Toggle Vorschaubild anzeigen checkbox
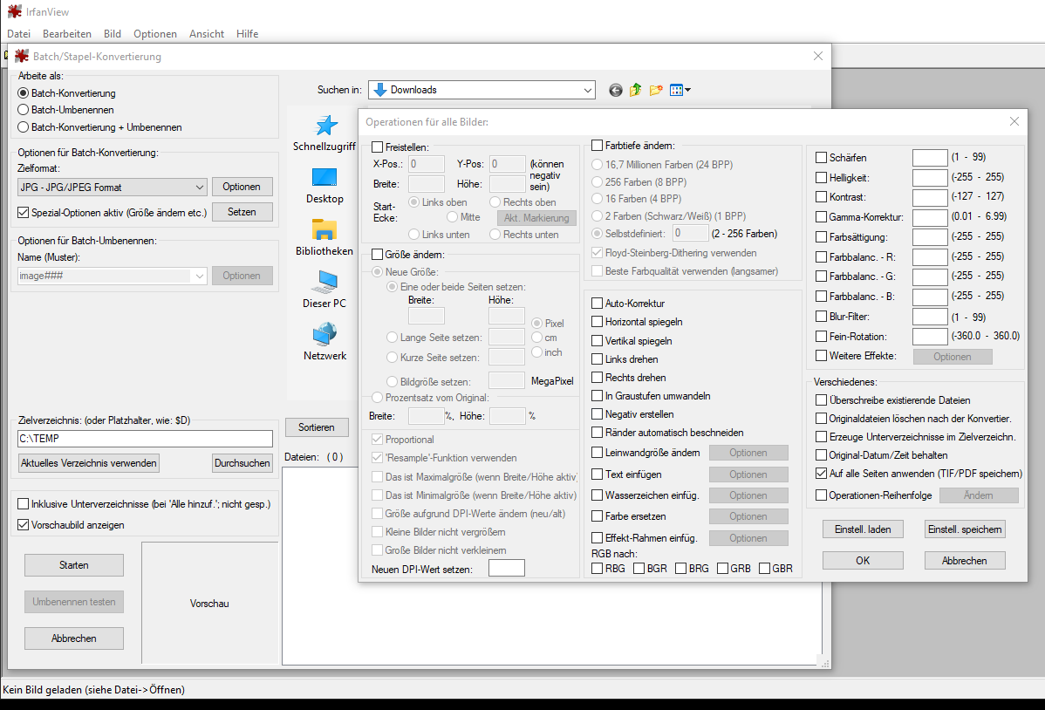Screen dimensions: 1045x710 tap(24, 525)
